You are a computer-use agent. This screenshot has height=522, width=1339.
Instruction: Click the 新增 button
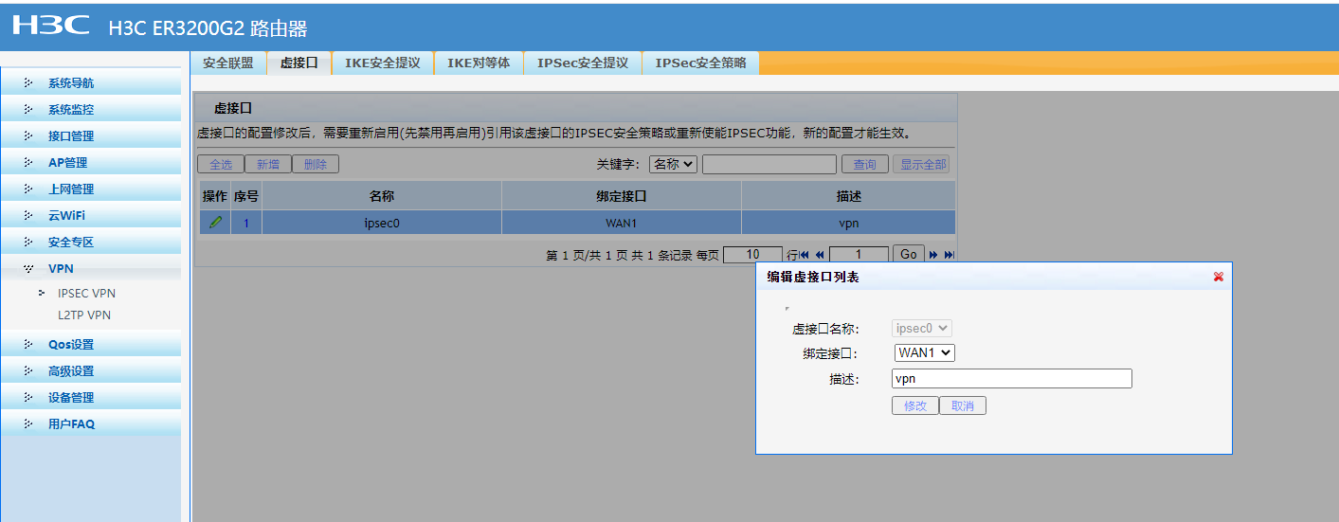coord(268,165)
